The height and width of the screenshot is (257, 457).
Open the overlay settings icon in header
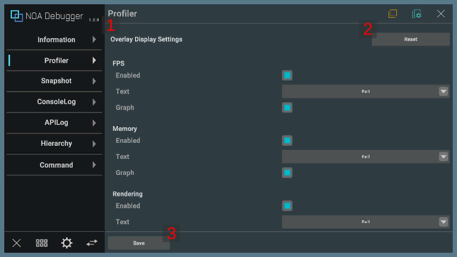(x=417, y=14)
